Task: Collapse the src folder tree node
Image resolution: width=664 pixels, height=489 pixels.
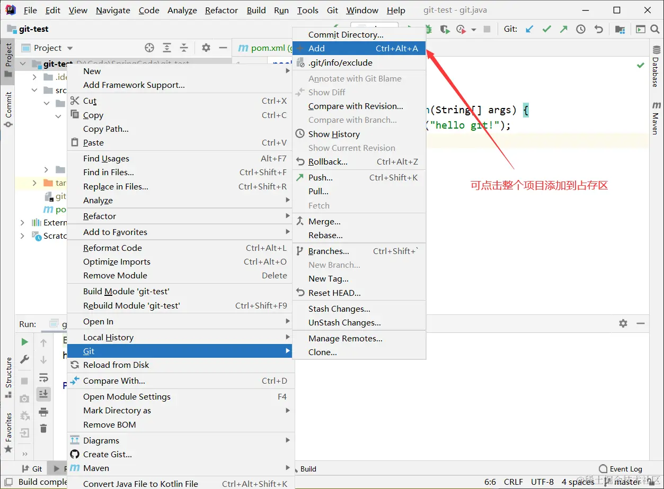Action: (x=35, y=90)
